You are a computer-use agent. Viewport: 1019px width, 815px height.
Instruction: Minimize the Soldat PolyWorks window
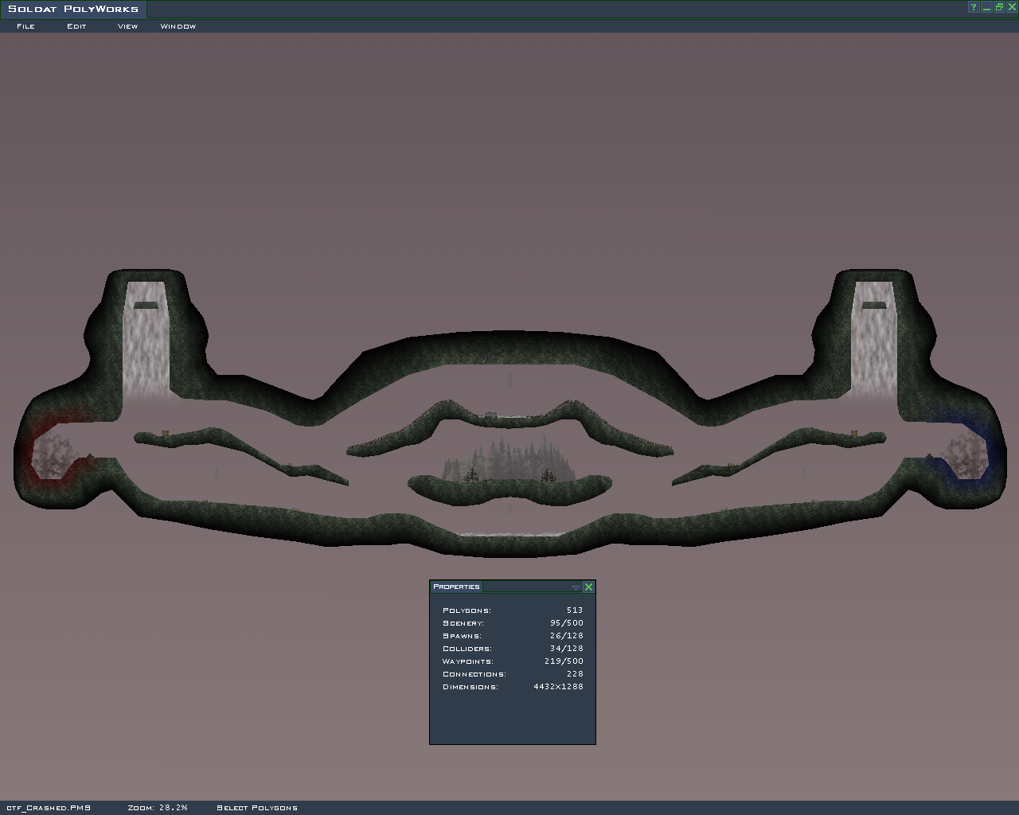[986, 7]
